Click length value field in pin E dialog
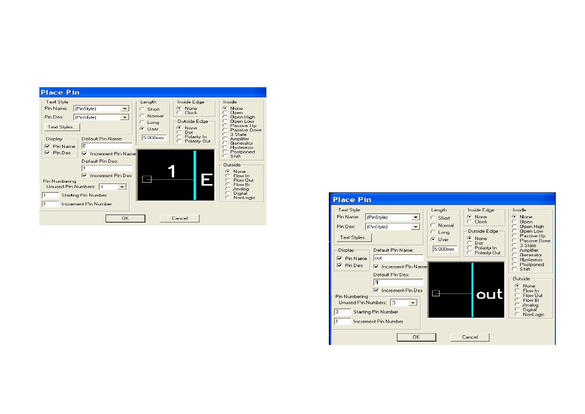 pyautogui.click(x=154, y=138)
